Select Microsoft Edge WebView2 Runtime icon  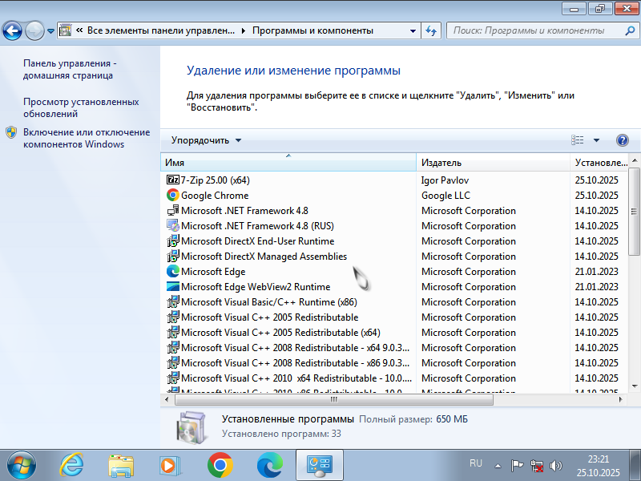172,287
